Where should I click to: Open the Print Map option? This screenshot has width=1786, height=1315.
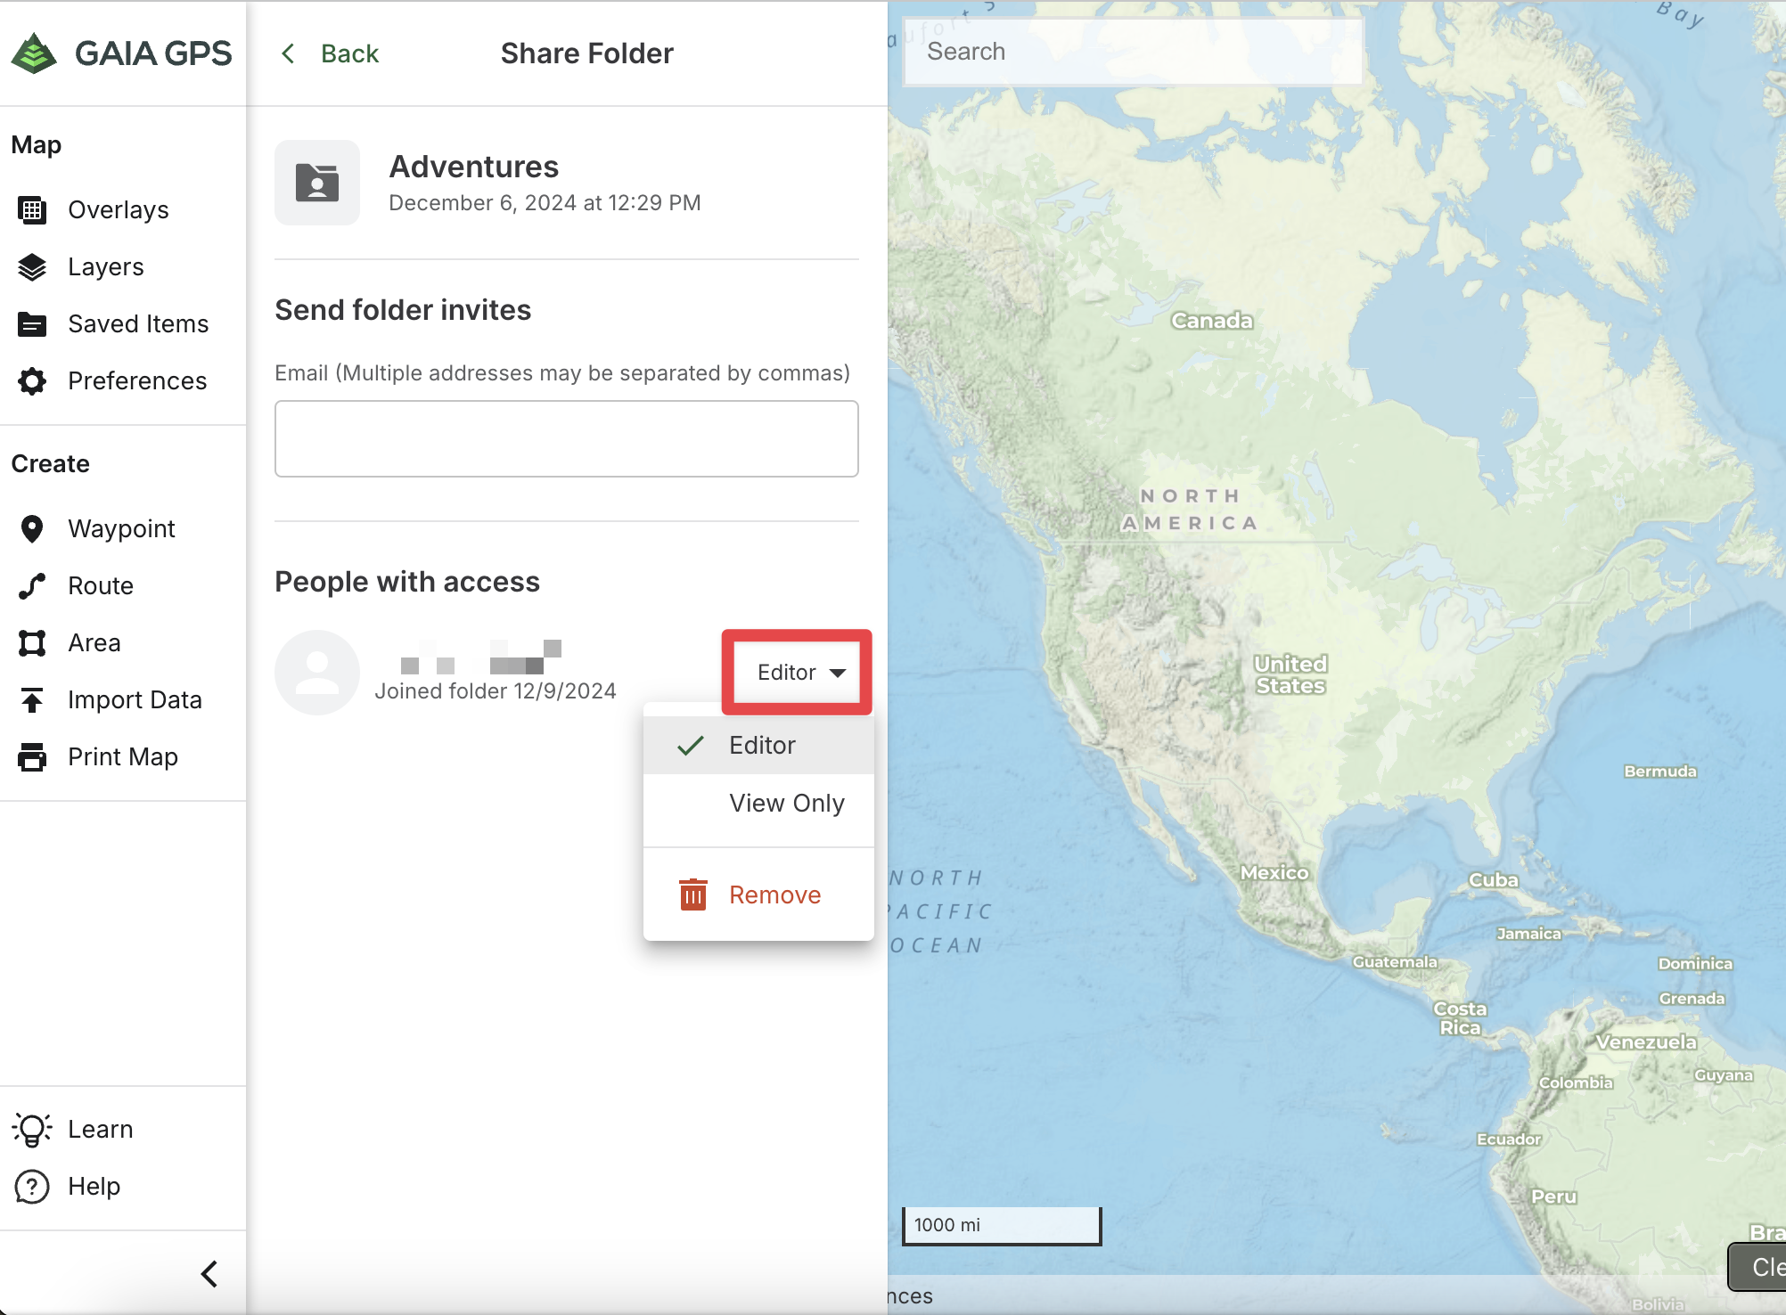coord(123,756)
